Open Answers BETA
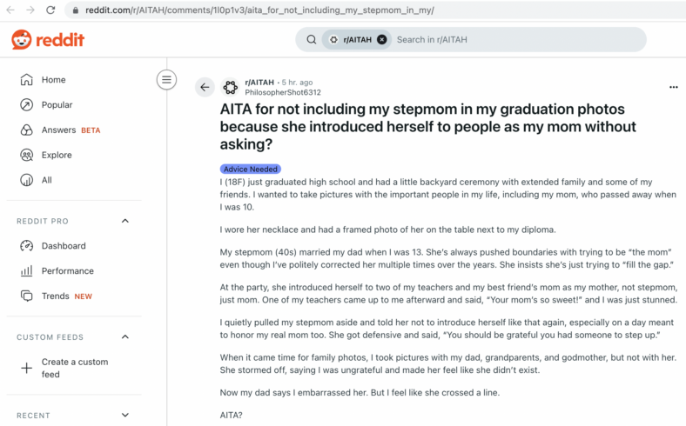 tap(60, 130)
